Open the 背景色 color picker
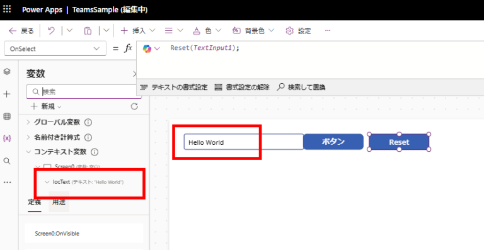The height and width of the screenshot is (250, 484). (253, 30)
